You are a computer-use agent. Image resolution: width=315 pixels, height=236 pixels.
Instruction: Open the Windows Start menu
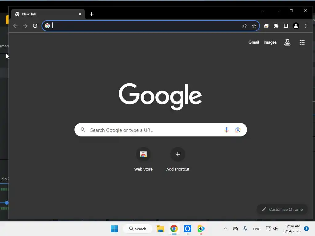coord(114,229)
